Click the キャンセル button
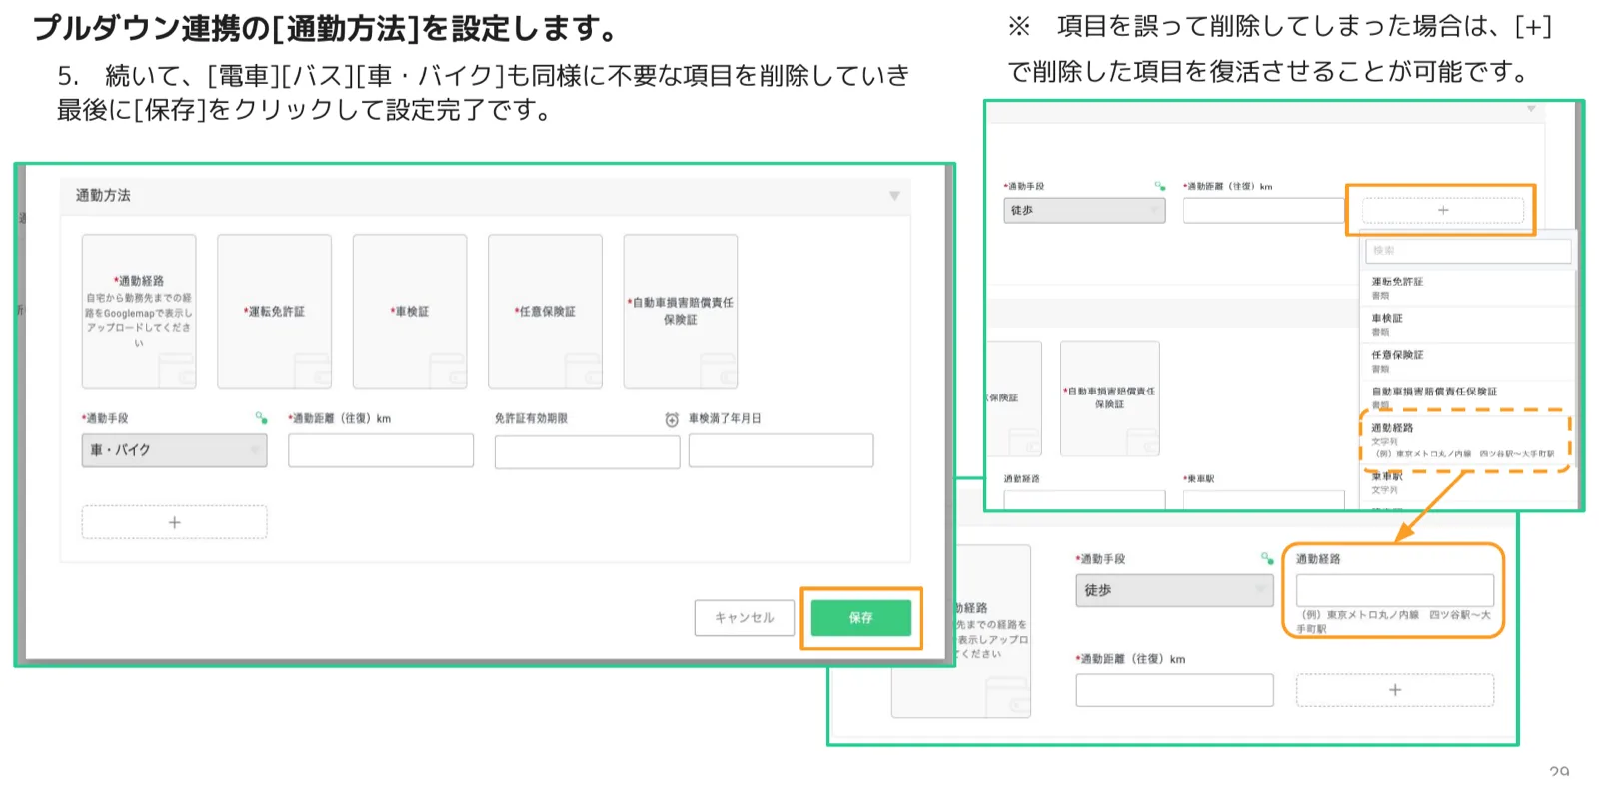 click(744, 618)
